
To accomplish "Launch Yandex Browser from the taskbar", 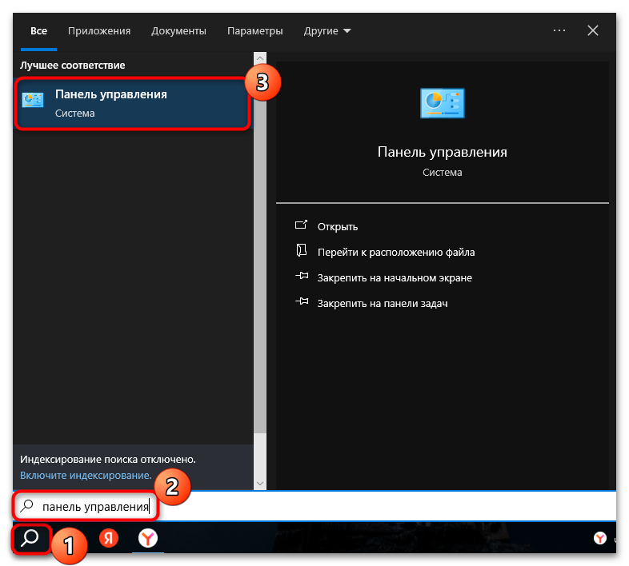I will point(147,539).
